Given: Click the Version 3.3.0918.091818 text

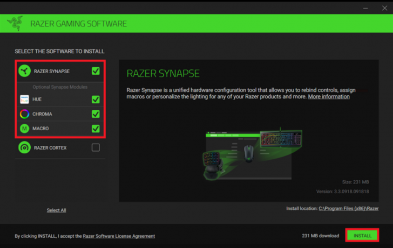Looking at the screenshot, I should pyautogui.click(x=342, y=192).
